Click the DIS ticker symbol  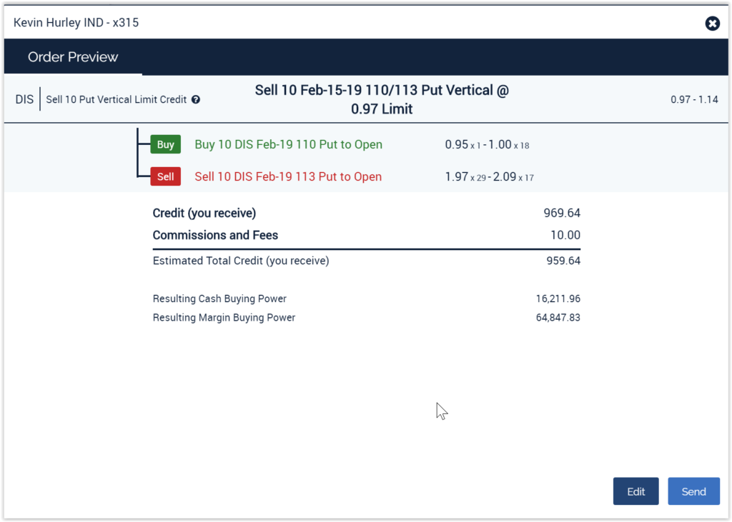[24, 99]
